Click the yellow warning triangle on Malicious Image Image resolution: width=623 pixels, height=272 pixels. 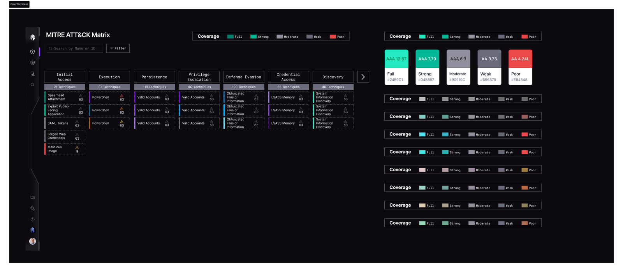(77, 147)
